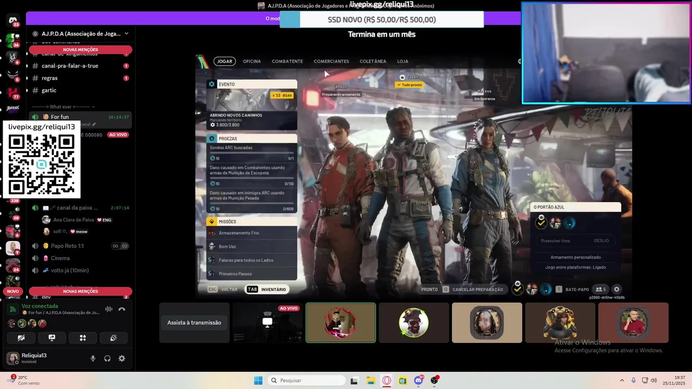Click ESC VOLTAR in game
The height and width of the screenshot is (389, 692).
pyautogui.click(x=223, y=289)
